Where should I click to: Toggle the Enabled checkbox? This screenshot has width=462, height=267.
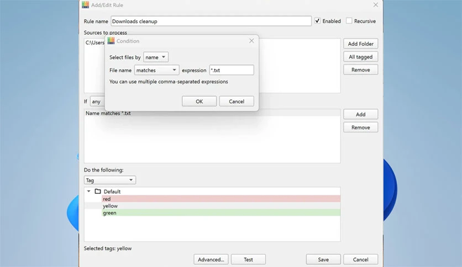(x=317, y=21)
